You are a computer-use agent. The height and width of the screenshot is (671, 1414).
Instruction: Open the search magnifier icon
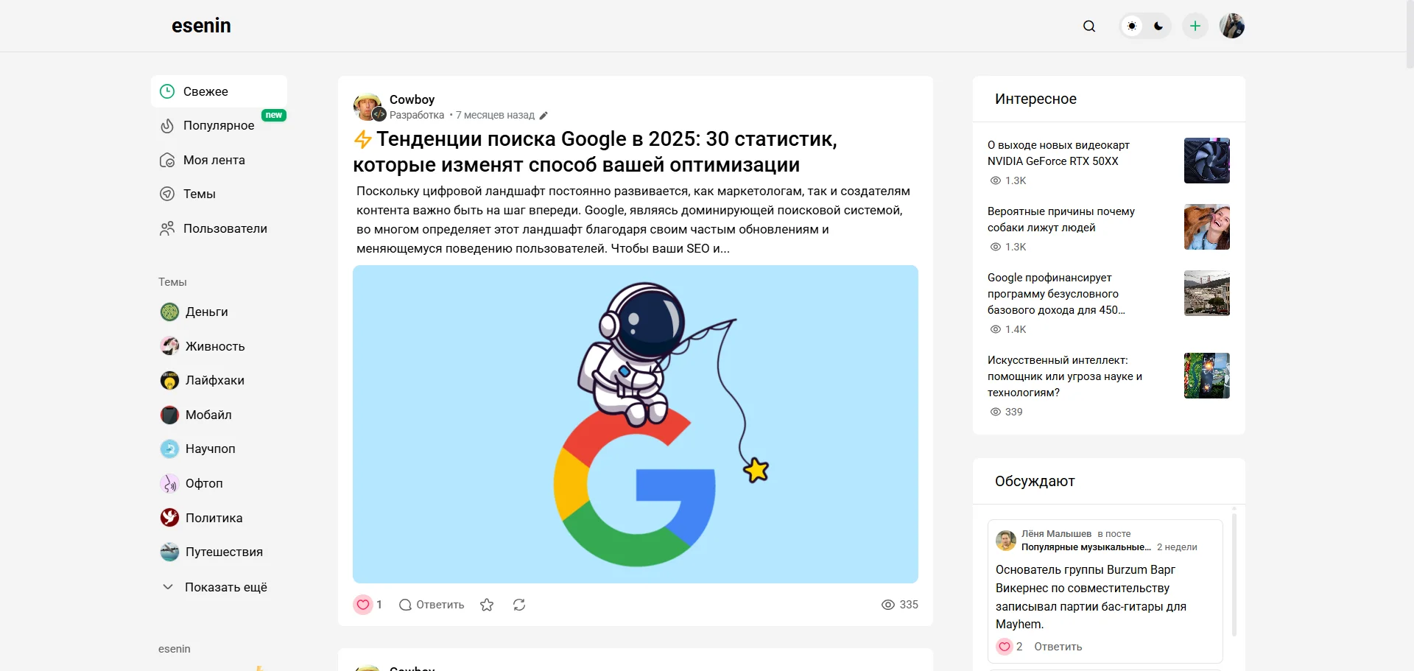[x=1089, y=27]
